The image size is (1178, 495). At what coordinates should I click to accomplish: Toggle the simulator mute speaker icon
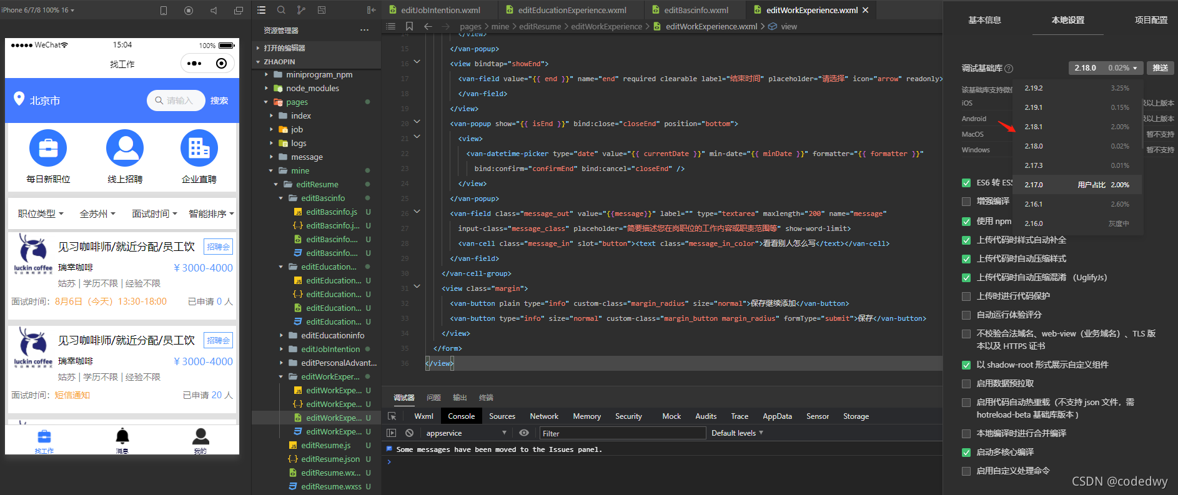point(214,11)
